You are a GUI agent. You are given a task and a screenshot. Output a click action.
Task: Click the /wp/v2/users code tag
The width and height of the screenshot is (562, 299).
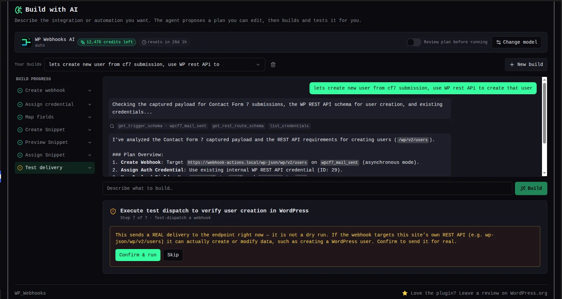(413, 140)
